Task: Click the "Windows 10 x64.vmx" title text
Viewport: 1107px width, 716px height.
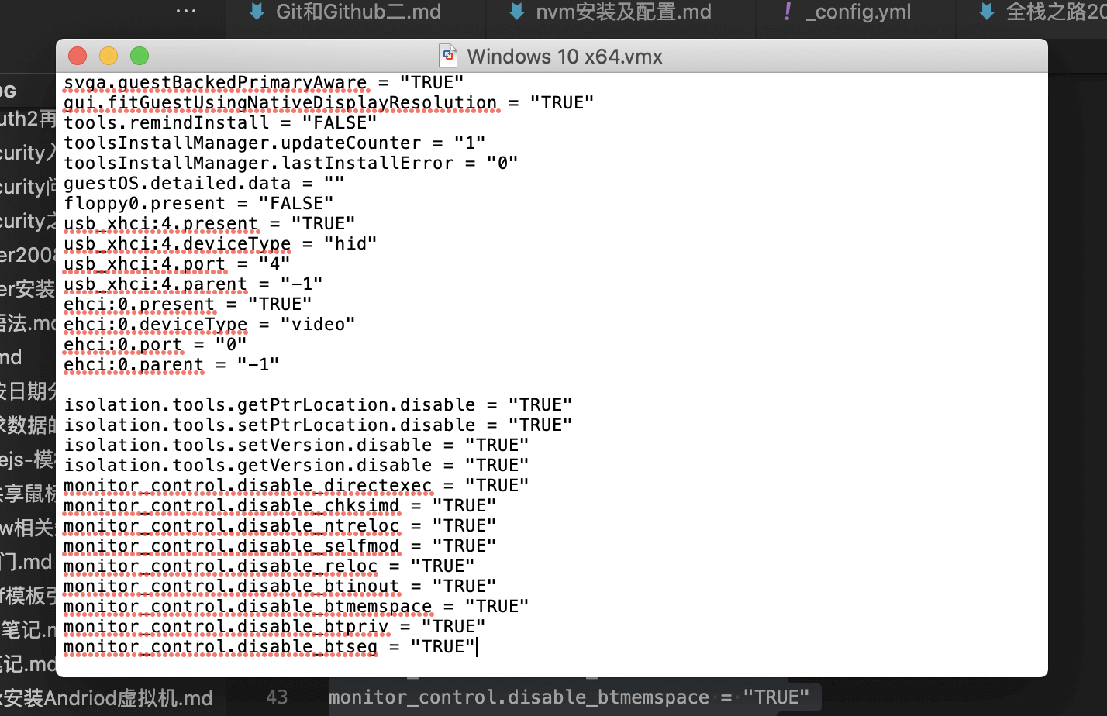Action: 564,57
